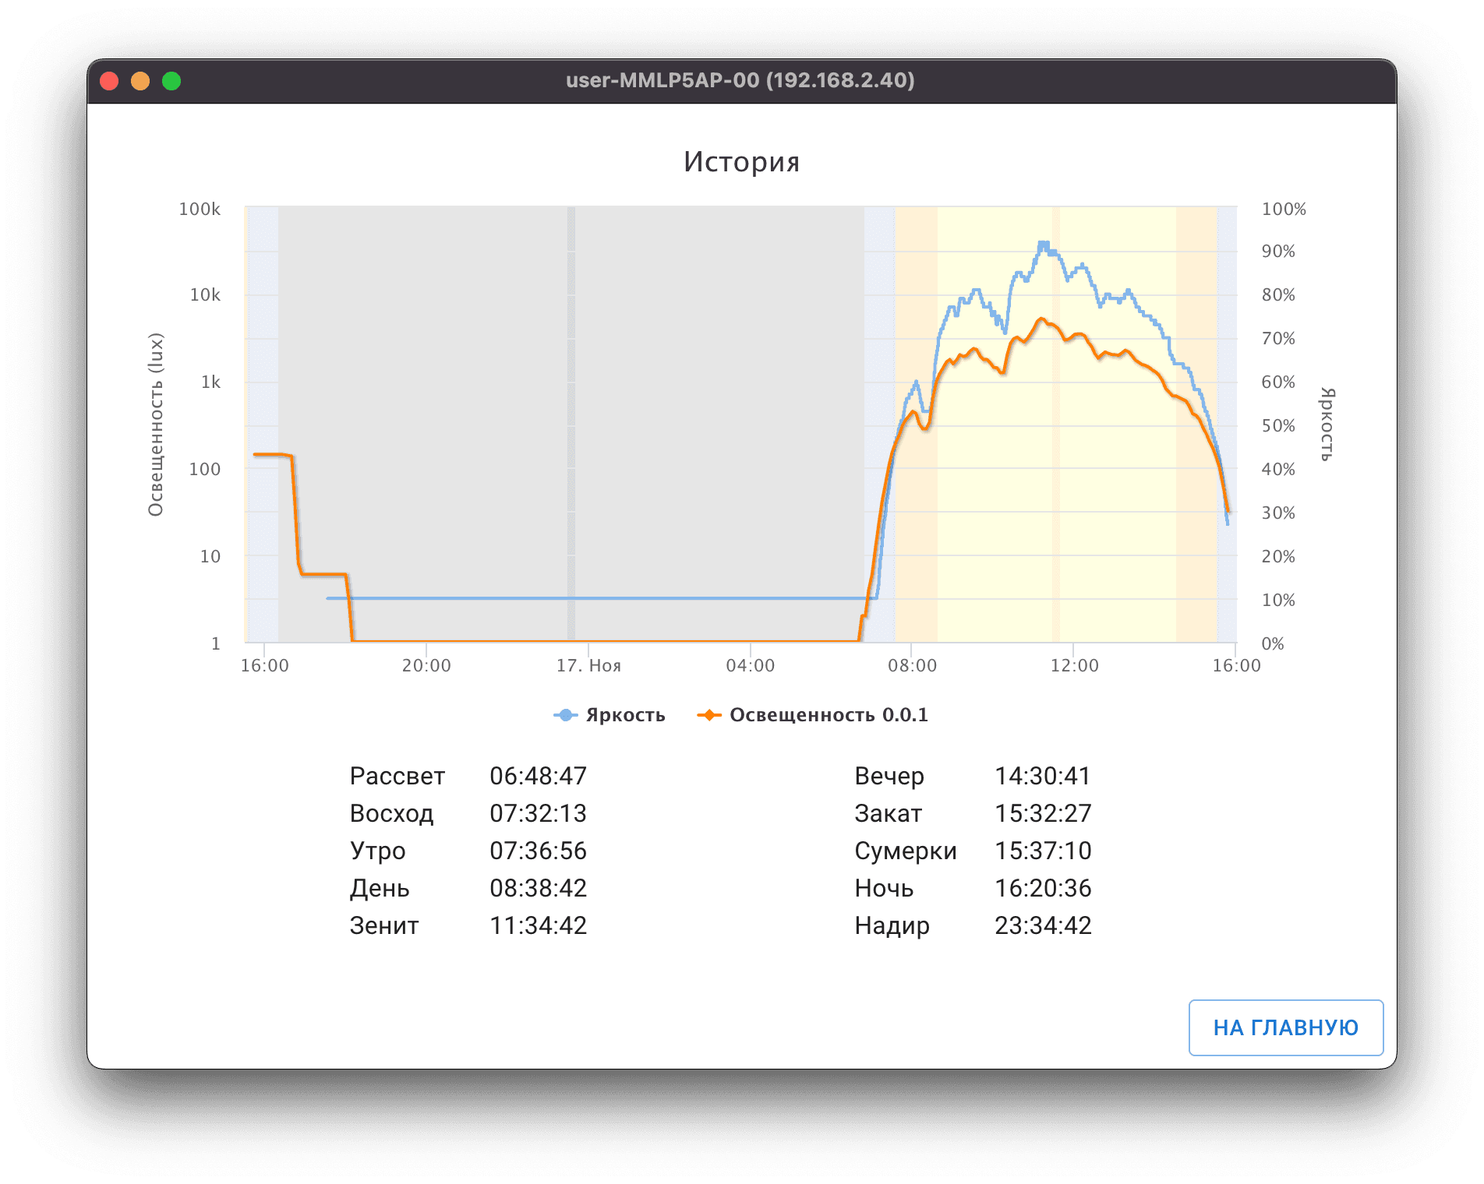Image resolution: width=1484 pixels, height=1184 pixels.
Task: Maximize window using the green button
Action: click(x=171, y=81)
